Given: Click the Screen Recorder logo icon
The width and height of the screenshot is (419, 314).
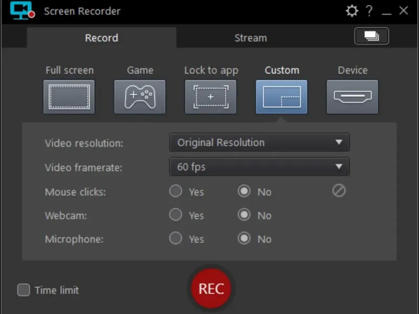Looking at the screenshot, I should pos(23,10).
